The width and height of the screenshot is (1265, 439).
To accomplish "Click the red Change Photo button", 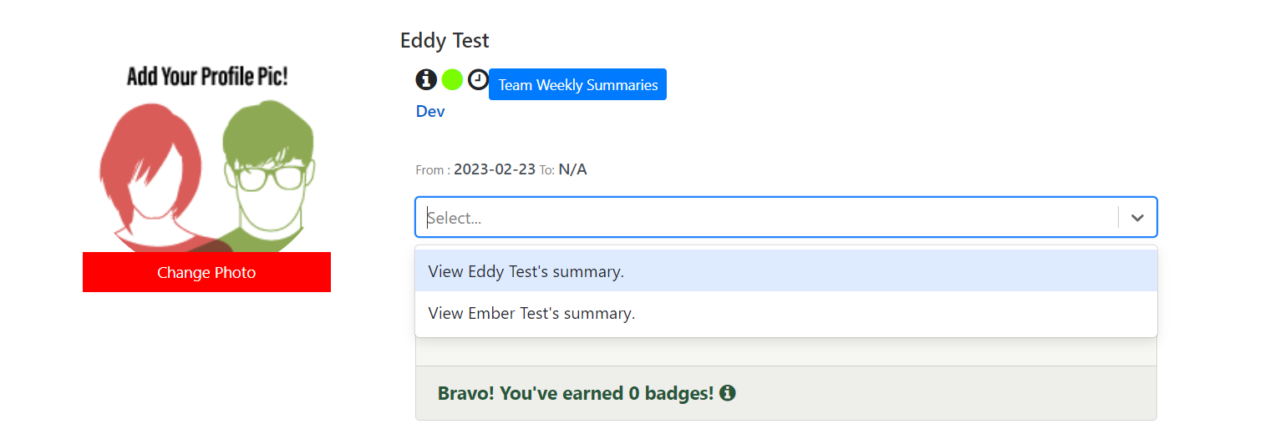I will pos(206,272).
